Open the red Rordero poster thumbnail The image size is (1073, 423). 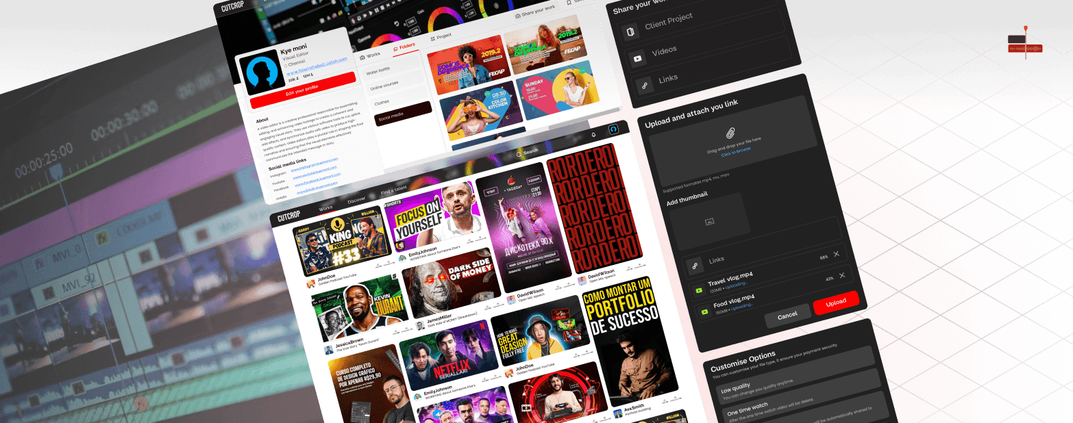(595, 207)
